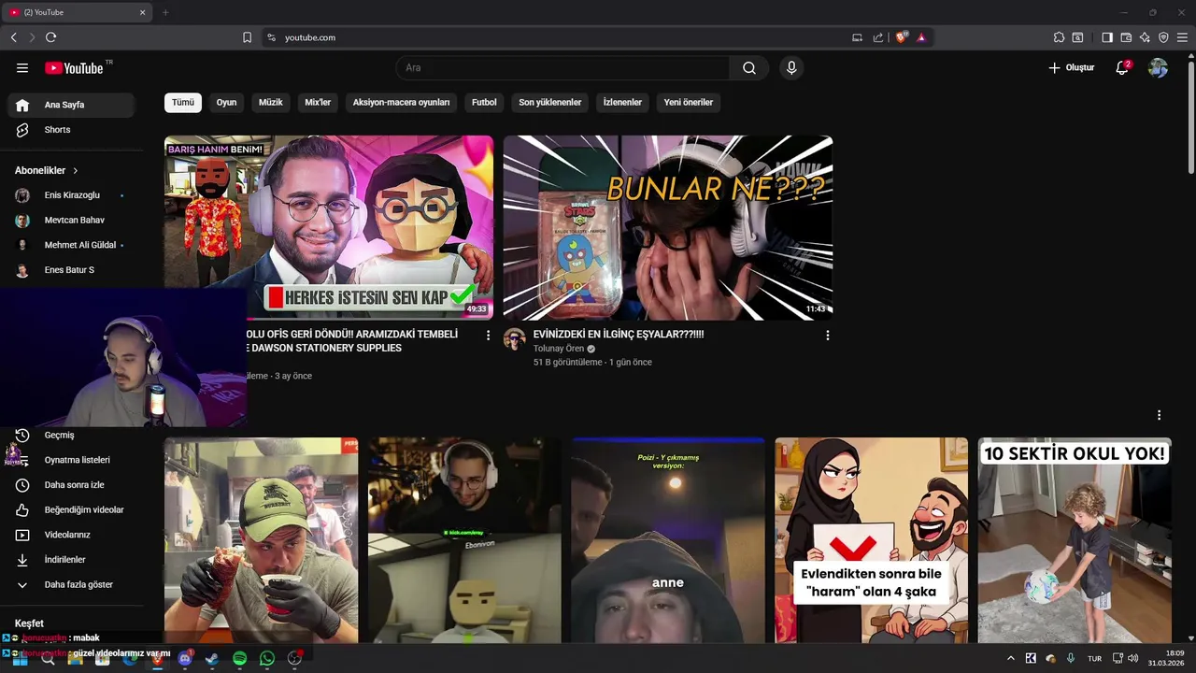
Task: Open the notifications bell
Action: coord(1122,68)
